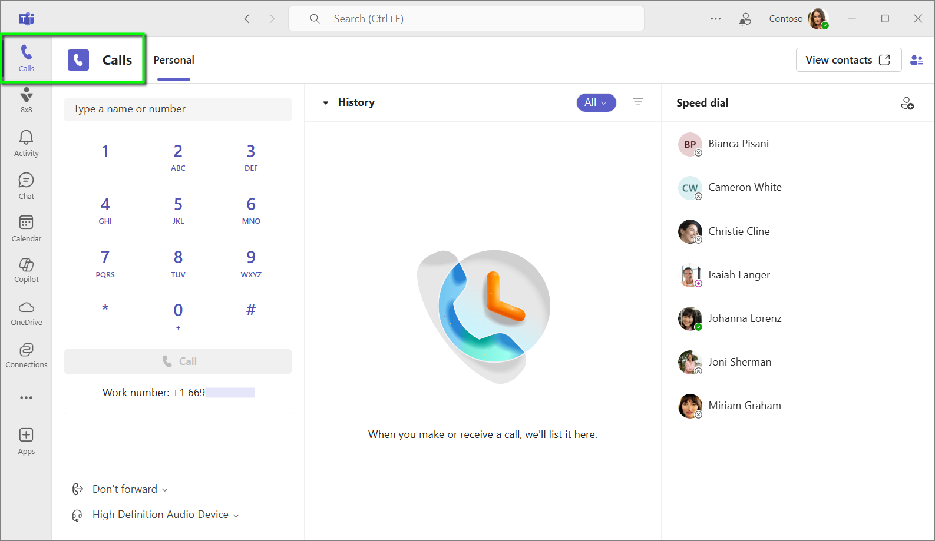Screen dimensions: 935x541
Task: Open OneDrive in the sidebar
Action: tap(26, 313)
